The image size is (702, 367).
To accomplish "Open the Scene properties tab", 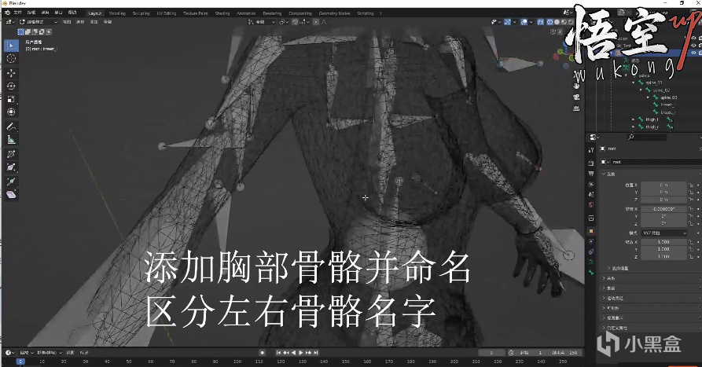I will tap(591, 195).
